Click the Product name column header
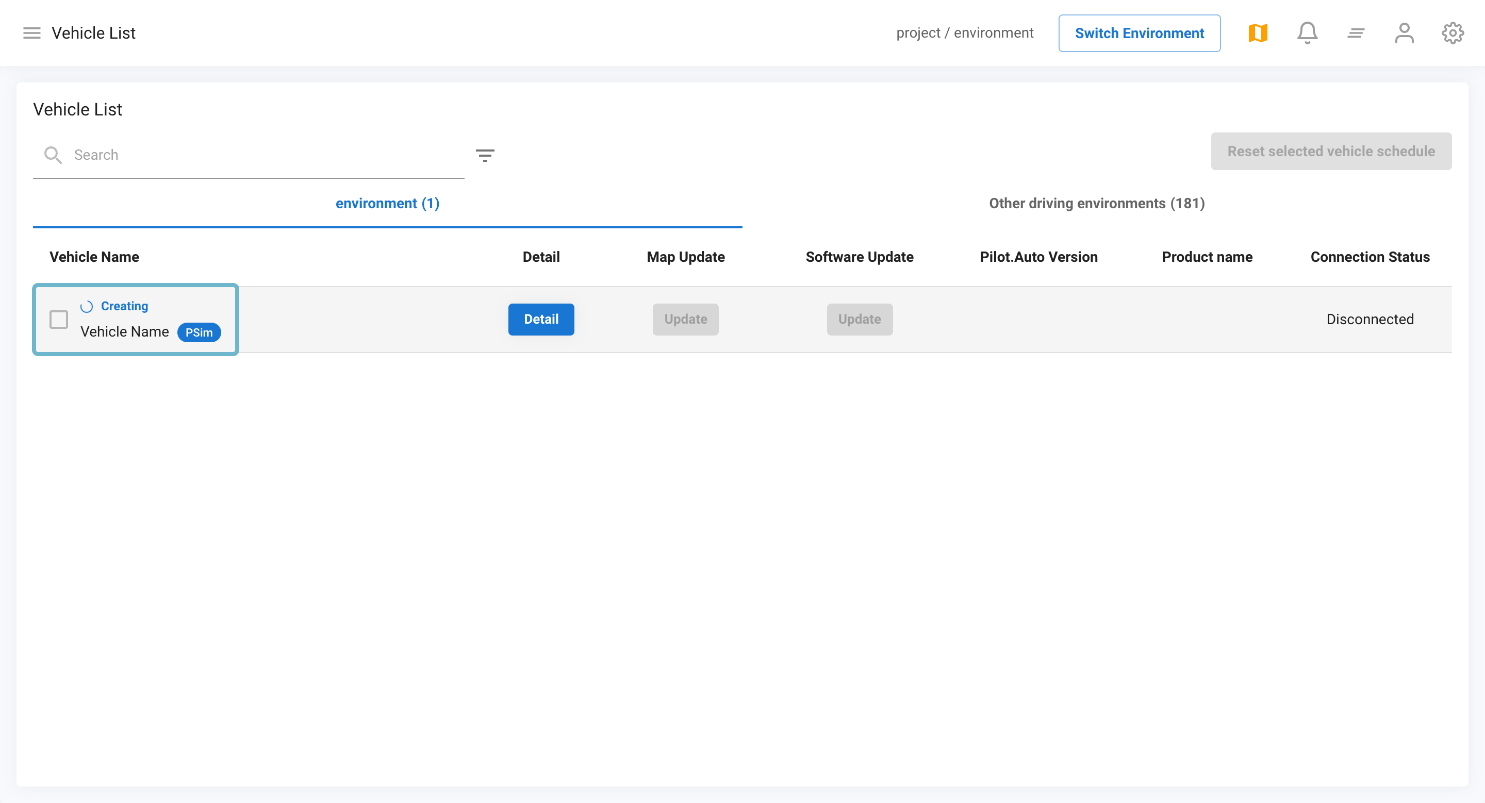Screen dimensions: 1485x803 [x=1207, y=257]
